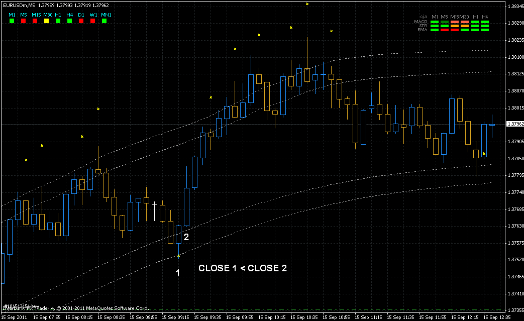Click the yellow square under top-left M30 label
This screenshot has width=524, height=321.
pyautogui.click(x=46, y=21)
